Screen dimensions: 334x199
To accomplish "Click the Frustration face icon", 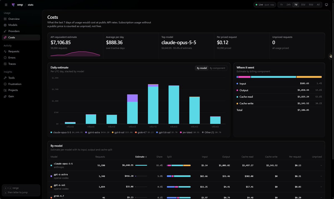I will coord(5,84).
